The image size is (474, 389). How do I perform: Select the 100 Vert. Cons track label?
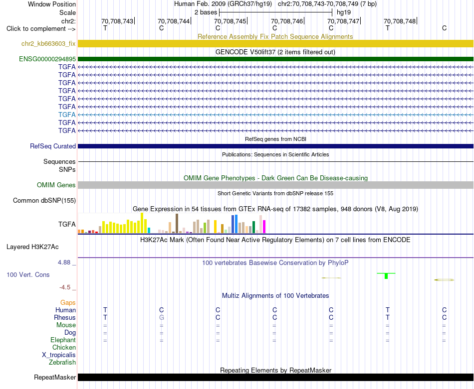28,274
